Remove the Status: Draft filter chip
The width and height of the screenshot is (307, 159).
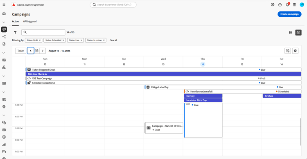tap(40, 40)
